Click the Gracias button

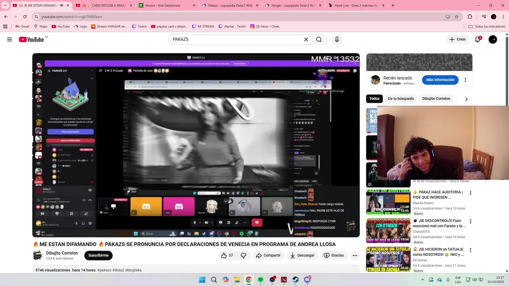(334, 255)
